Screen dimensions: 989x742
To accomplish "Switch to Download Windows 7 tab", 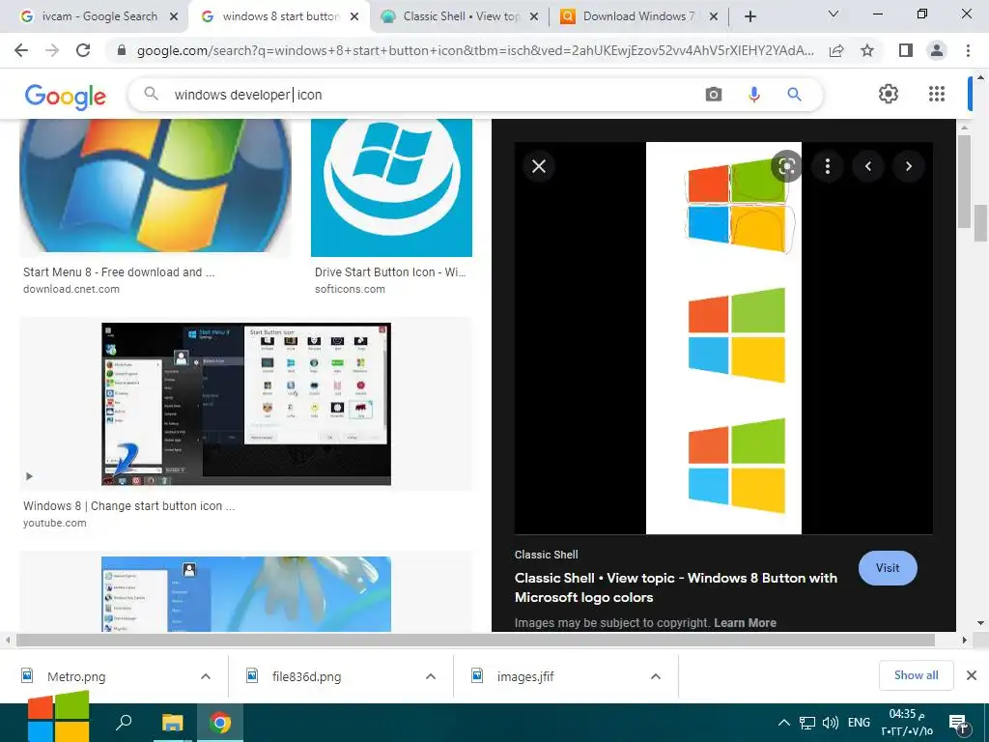I will pyautogui.click(x=638, y=16).
